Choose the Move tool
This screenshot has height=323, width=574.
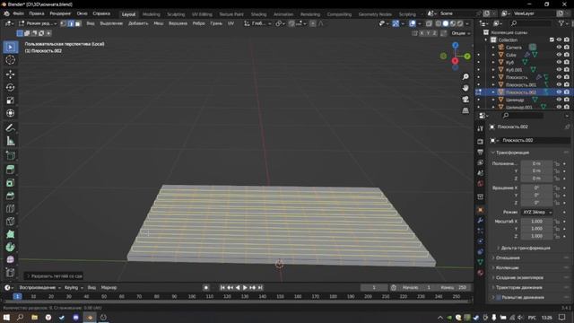tap(10, 74)
